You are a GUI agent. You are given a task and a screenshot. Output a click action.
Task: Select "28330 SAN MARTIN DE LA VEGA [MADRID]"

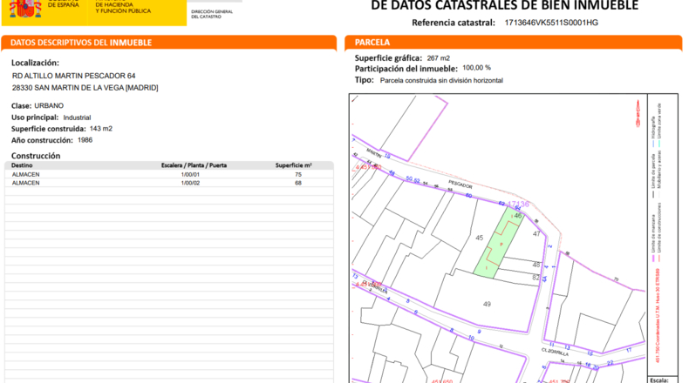coord(85,88)
